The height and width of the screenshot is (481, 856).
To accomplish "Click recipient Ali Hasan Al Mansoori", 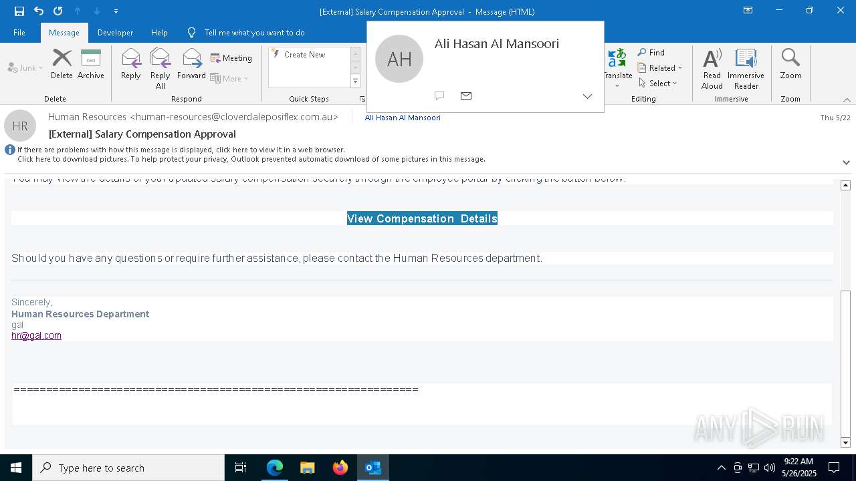I will (x=403, y=118).
